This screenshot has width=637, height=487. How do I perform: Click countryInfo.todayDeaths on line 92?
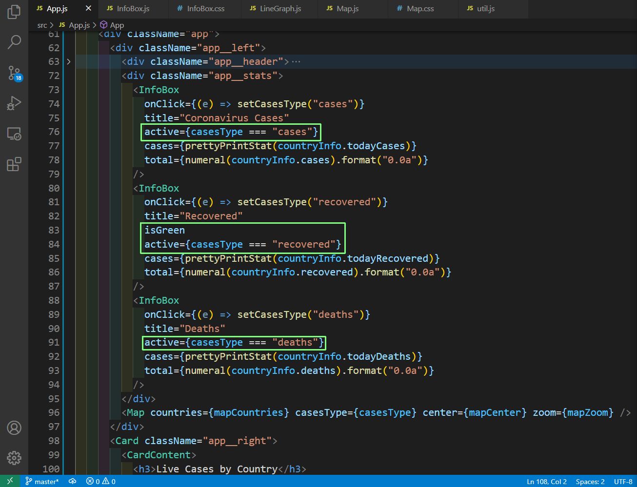(x=344, y=356)
